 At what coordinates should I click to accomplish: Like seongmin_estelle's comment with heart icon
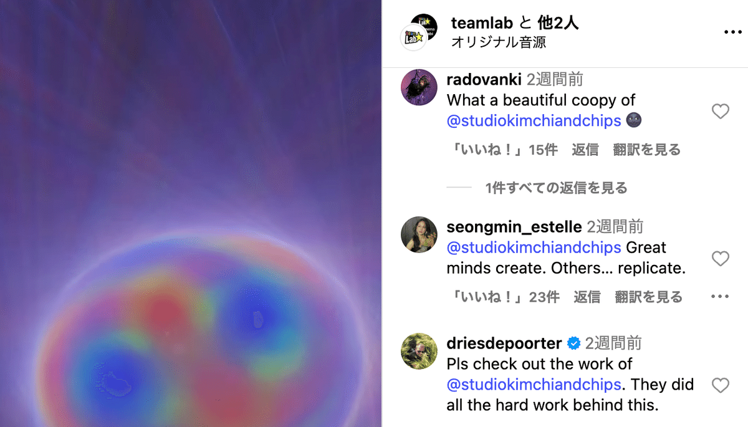720,259
